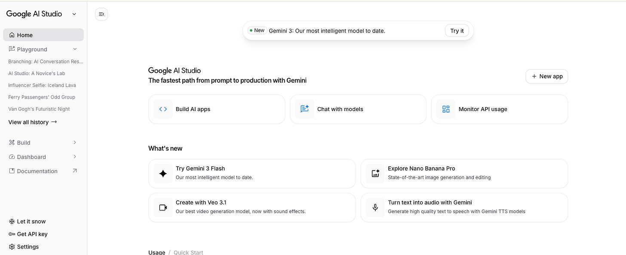Screen dimensions: 626x255
Task: Collapse the sidebar with the toggle icon
Action: point(101,14)
